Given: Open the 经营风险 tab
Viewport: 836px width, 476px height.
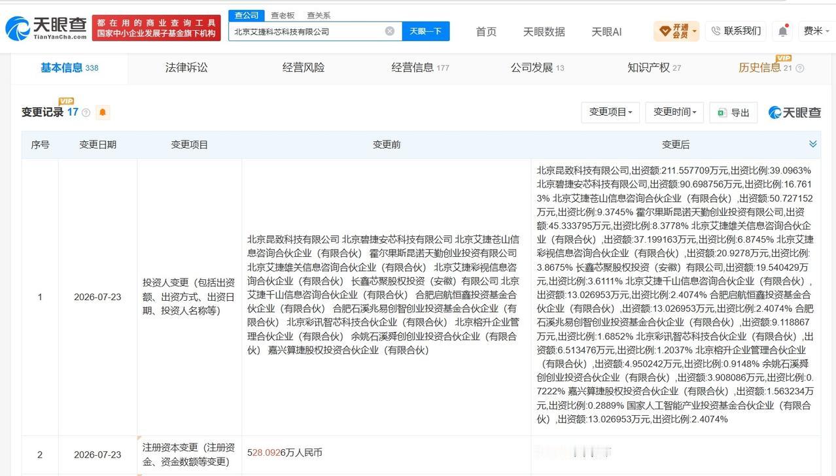Looking at the screenshot, I should 304,67.
